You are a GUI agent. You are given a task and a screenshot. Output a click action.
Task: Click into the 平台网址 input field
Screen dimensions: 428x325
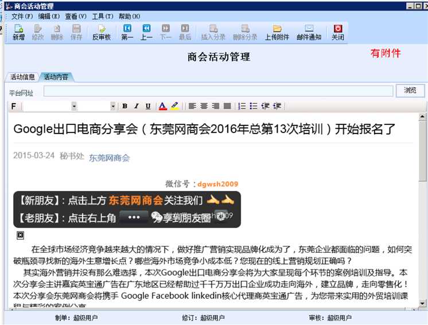(219, 91)
